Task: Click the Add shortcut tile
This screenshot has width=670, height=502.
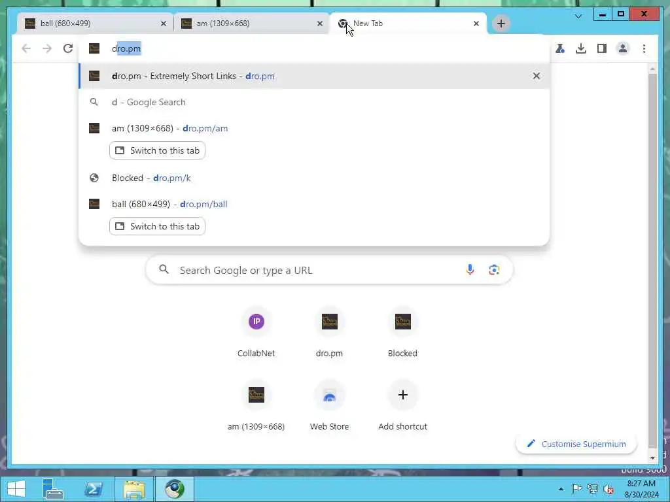Action: [402, 405]
